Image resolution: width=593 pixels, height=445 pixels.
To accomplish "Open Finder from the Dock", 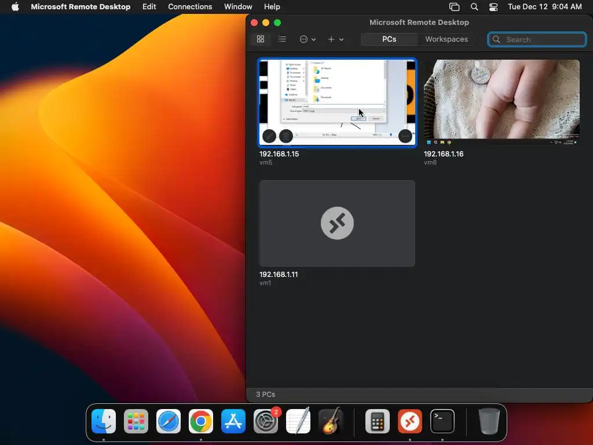I will pos(104,421).
